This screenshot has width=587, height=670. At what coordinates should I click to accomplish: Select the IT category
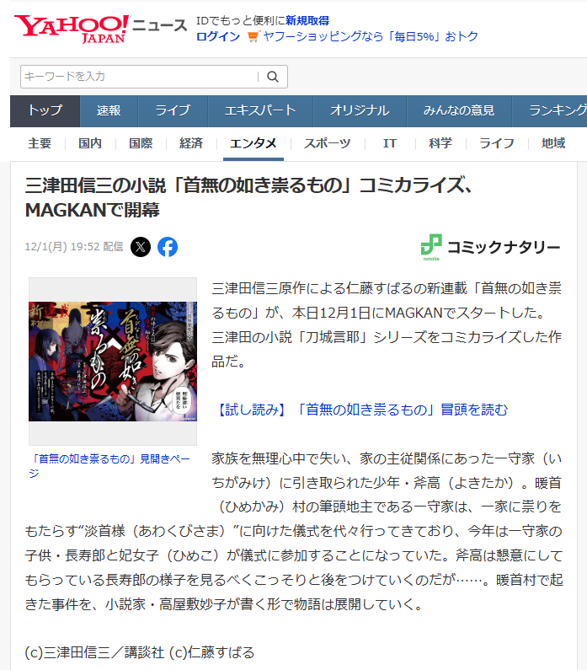(390, 143)
